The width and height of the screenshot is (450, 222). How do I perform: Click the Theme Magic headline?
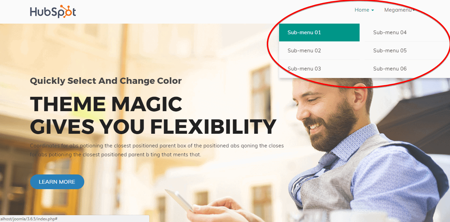pos(106,104)
